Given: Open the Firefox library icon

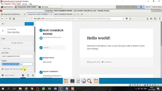Looking at the screenshot, I should click(x=151, y=19).
